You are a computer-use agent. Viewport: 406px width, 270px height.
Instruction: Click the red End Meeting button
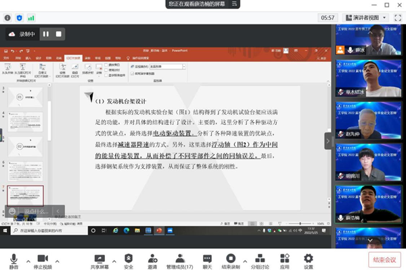(383, 259)
